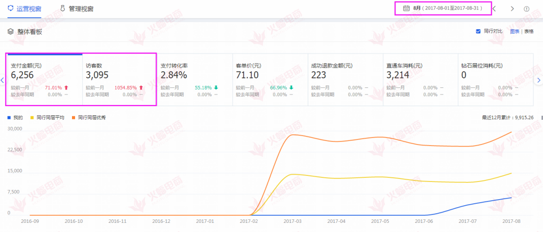Go to the previous month with the left arrow
This screenshot has width=543, height=232.
click(x=494, y=9)
